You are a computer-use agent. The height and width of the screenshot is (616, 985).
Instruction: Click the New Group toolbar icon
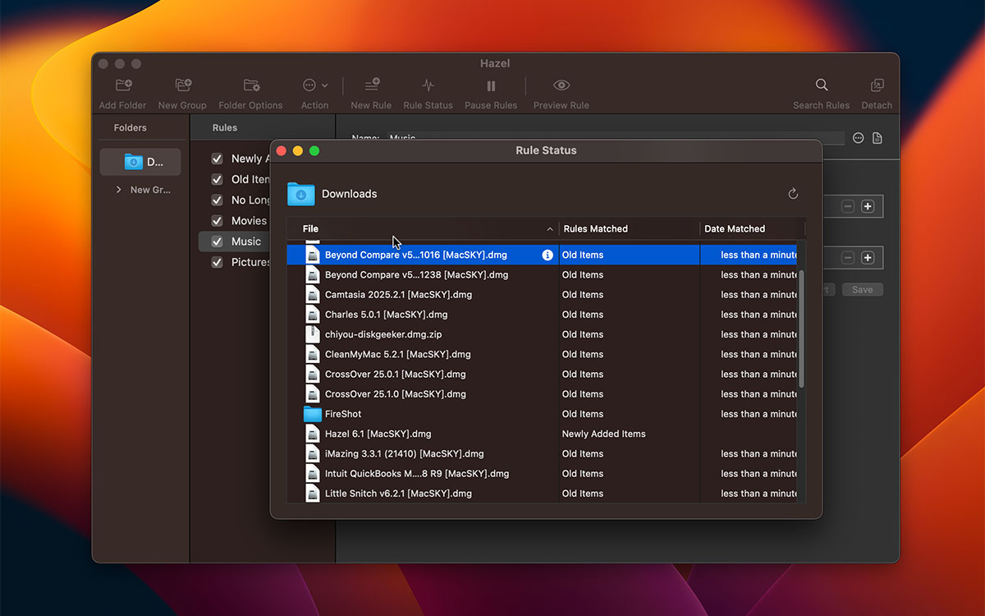pyautogui.click(x=182, y=85)
